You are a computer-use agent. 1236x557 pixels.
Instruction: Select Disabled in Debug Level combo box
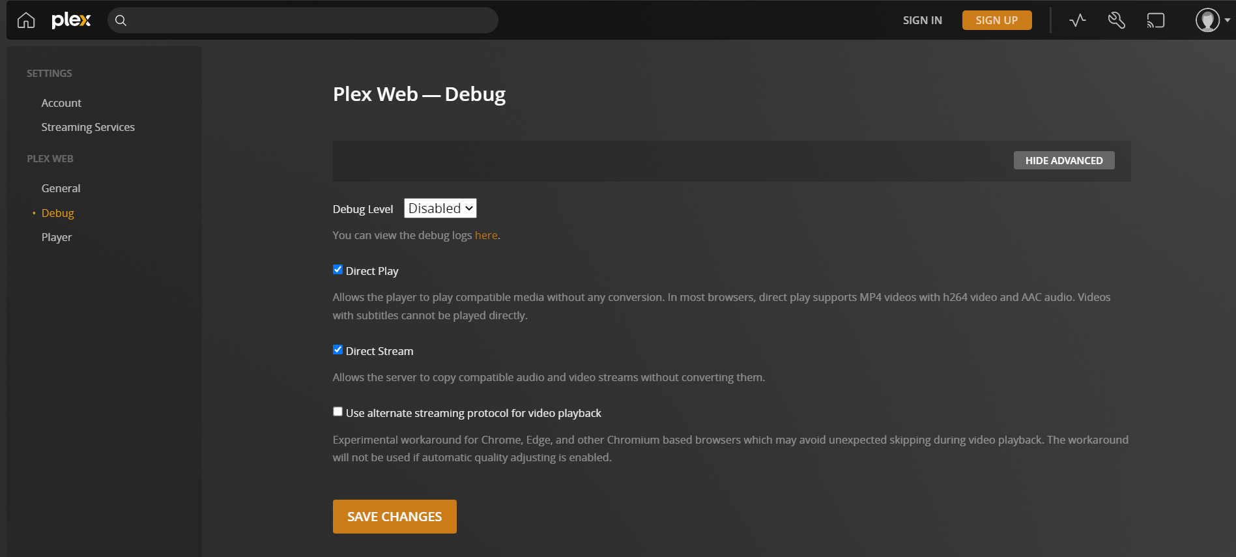click(440, 208)
